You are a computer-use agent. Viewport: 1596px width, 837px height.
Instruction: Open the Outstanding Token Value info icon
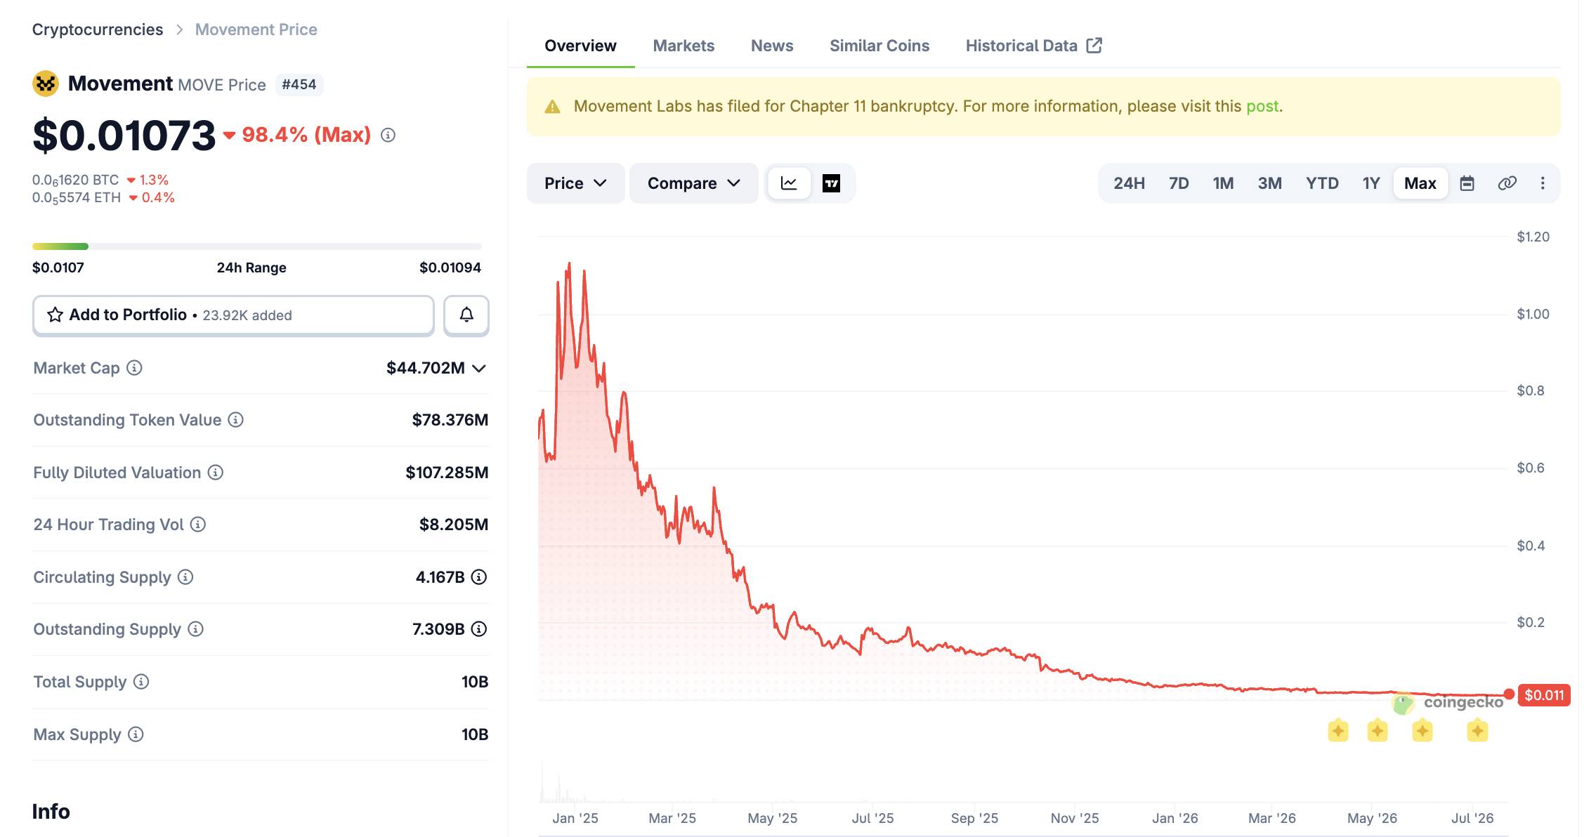(236, 420)
